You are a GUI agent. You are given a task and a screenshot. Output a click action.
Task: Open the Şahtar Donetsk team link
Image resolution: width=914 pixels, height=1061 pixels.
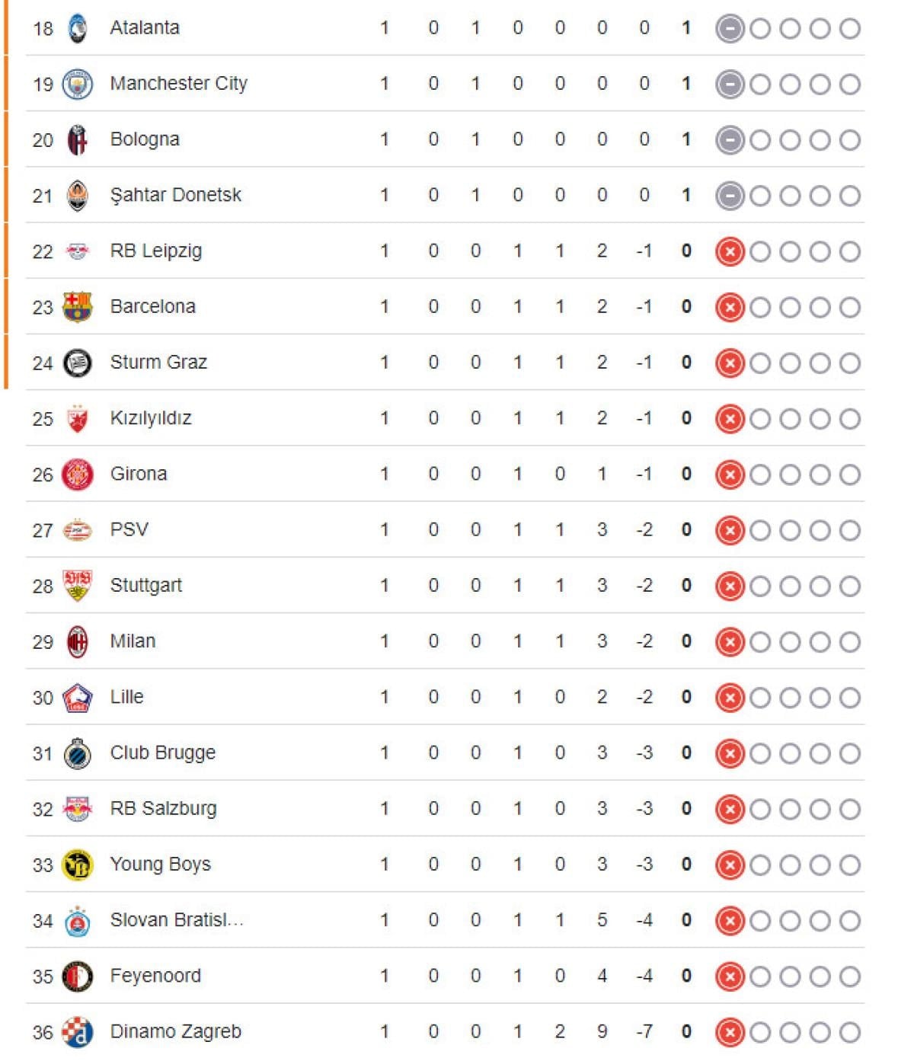tap(175, 196)
